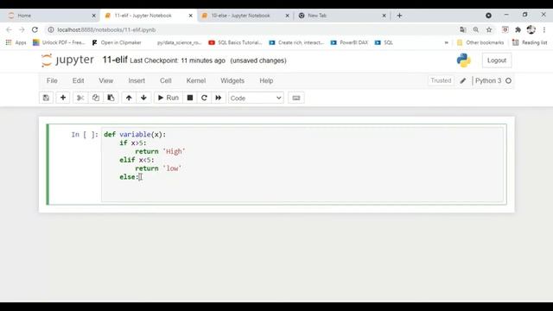Viewport: 553px width, 311px height.
Task: Move selected cell up arrow
Action: pos(129,98)
